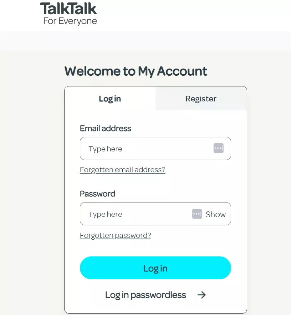Image resolution: width=291 pixels, height=315 pixels.
Task: Click the Type here placeholder in email field
Action: coord(105,149)
